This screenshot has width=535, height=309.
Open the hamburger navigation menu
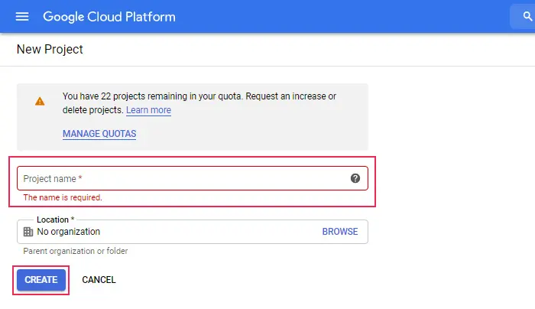click(22, 16)
